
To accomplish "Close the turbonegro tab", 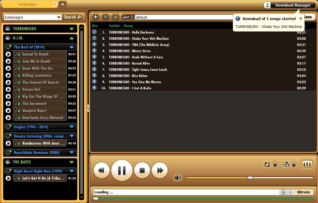I will point(55,5).
